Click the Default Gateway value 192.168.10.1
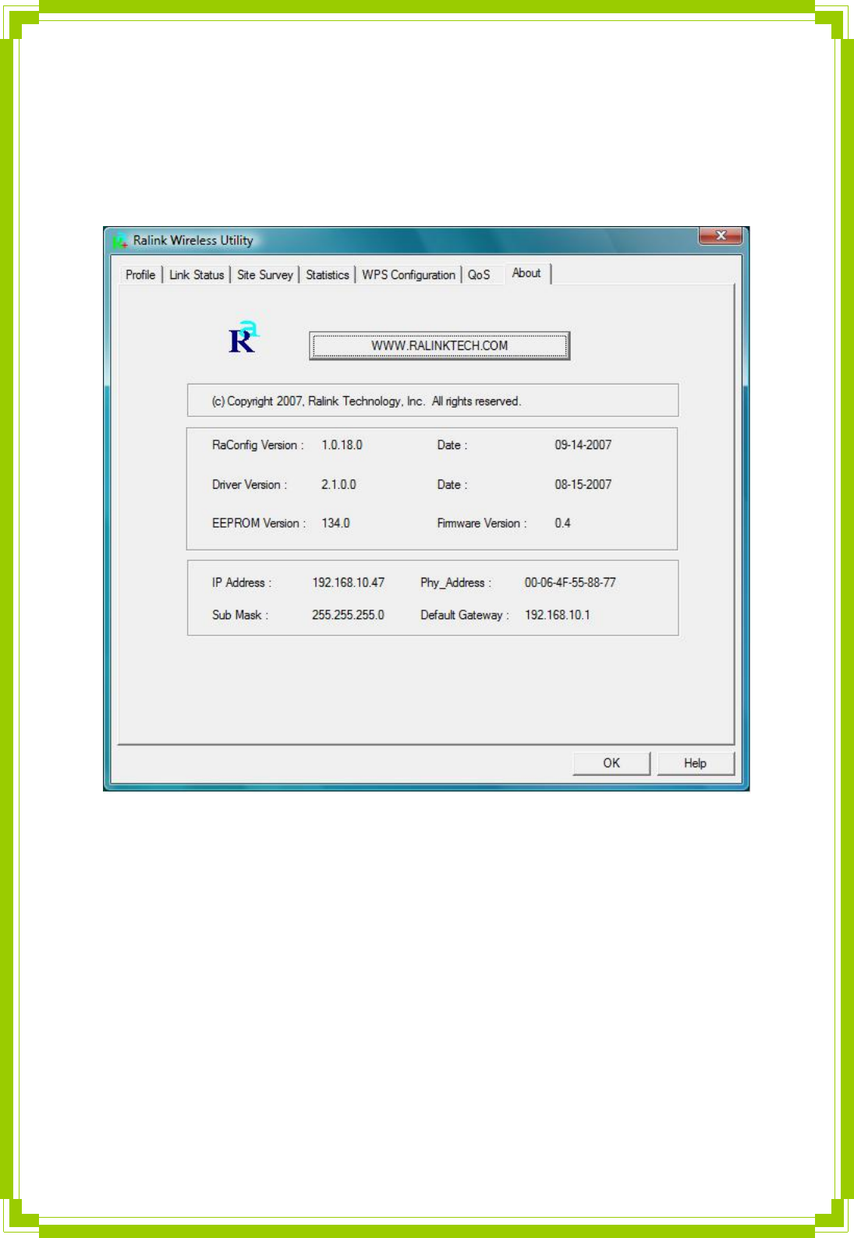Screen dimensions: 854x1238 pos(557,615)
